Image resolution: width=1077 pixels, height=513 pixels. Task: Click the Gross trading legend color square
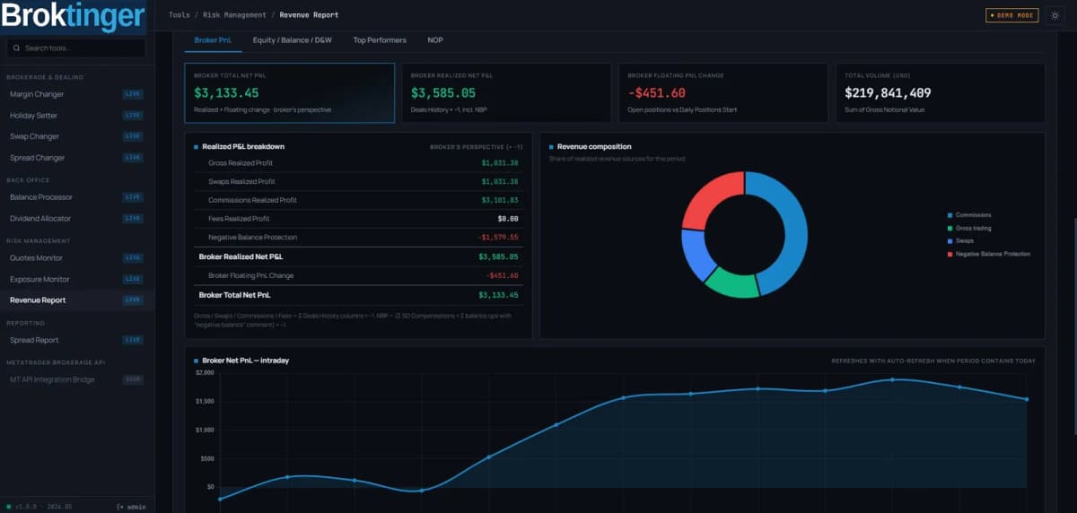pos(950,228)
